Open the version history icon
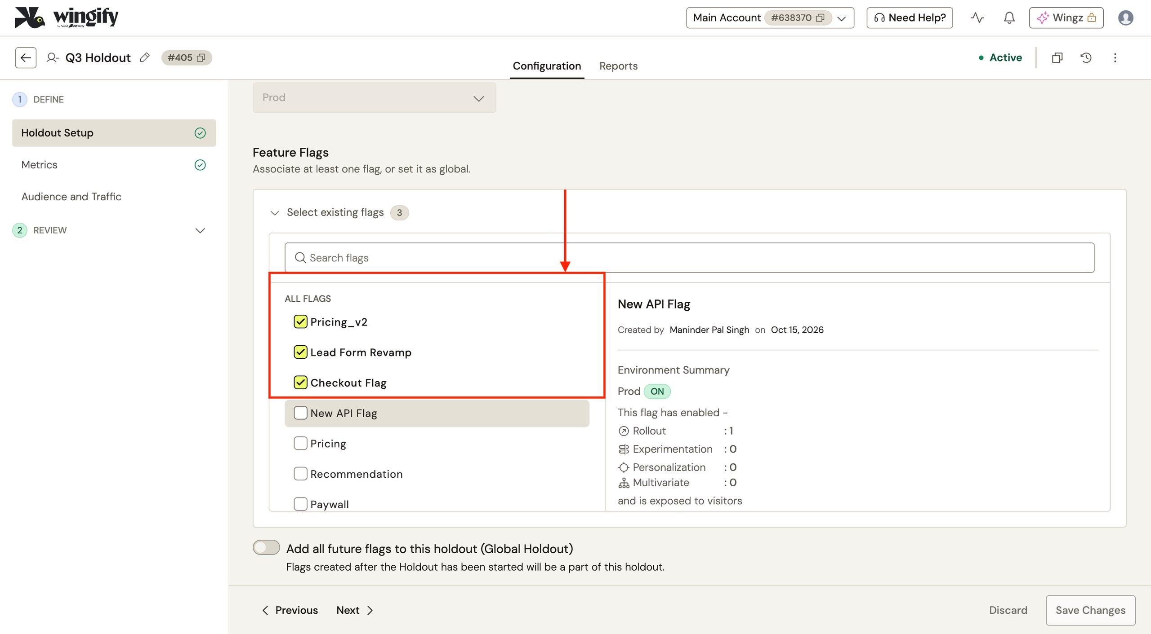The image size is (1151, 634). pos(1086,57)
